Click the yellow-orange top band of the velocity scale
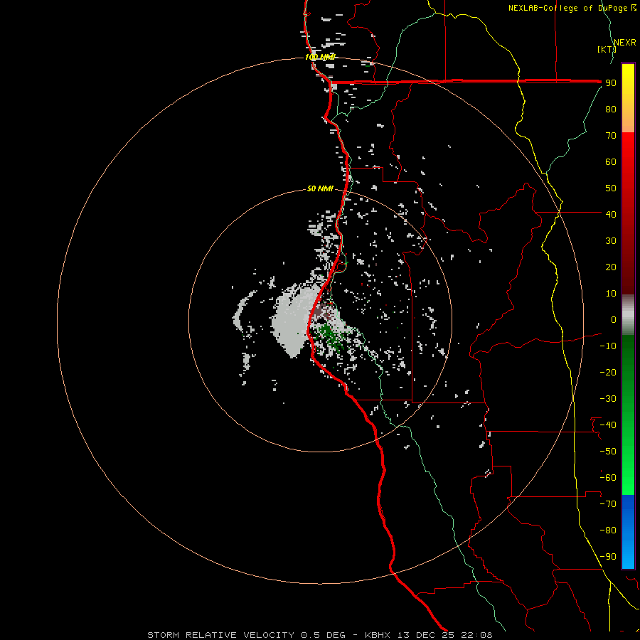The height and width of the screenshot is (640, 640). (x=628, y=98)
